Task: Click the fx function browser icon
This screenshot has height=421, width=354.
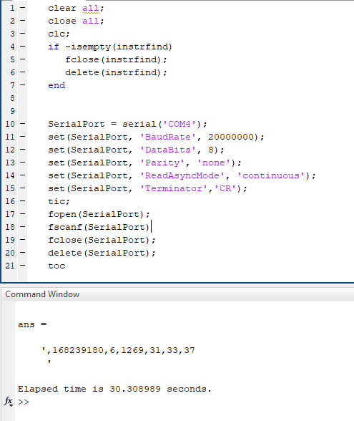Action: (x=9, y=402)
